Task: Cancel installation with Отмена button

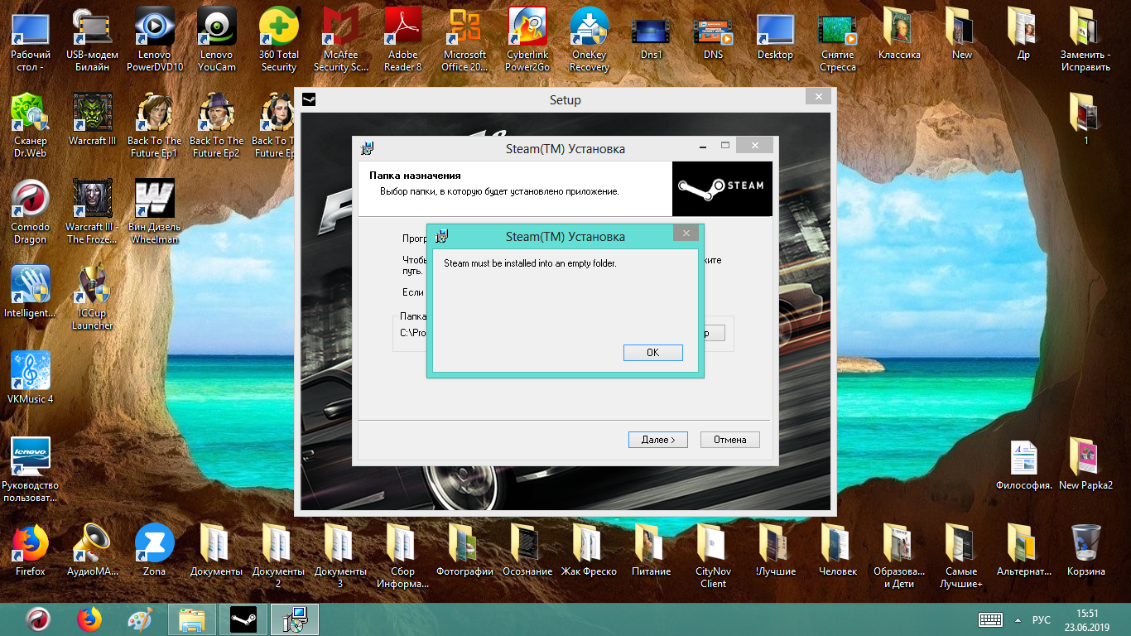Action: 729,440
